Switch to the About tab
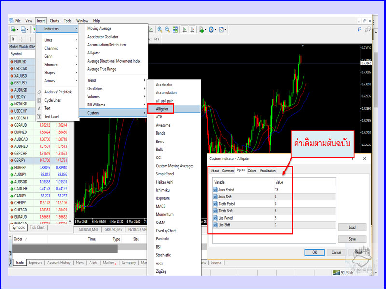 pyautogui.click(x=215, y=171)
